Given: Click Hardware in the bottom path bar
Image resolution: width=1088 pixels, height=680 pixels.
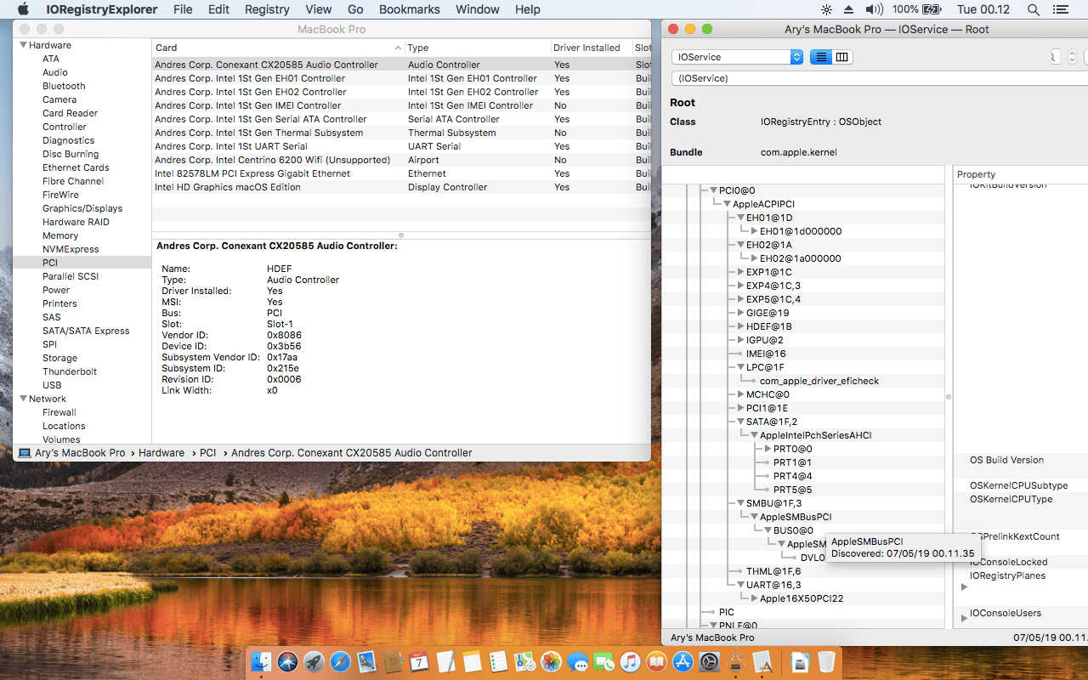Looking at the screenshot, I should pos(161,453).
